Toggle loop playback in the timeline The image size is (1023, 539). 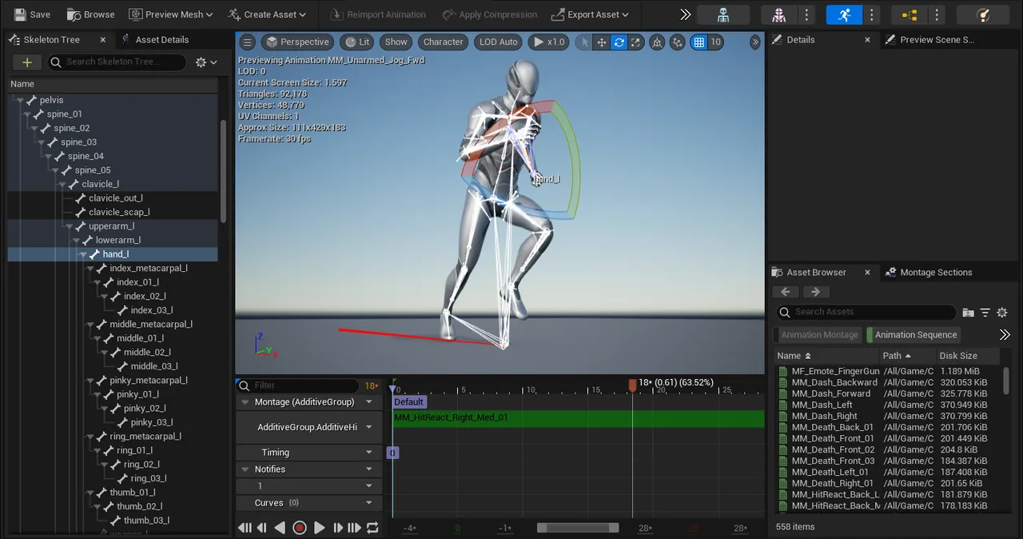coord(372,528)
